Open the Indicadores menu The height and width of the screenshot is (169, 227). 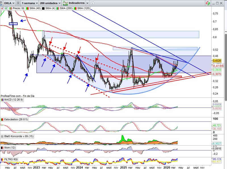77,3
